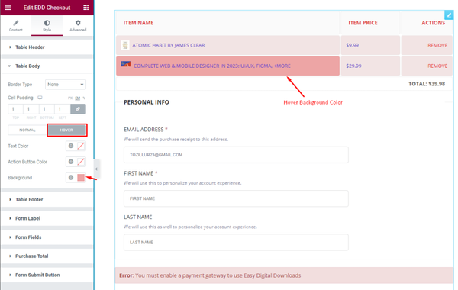The width and height of the screenshot is (458, 290).
Task: Click the globe icon beside Action Button Color
Action: 71,162
